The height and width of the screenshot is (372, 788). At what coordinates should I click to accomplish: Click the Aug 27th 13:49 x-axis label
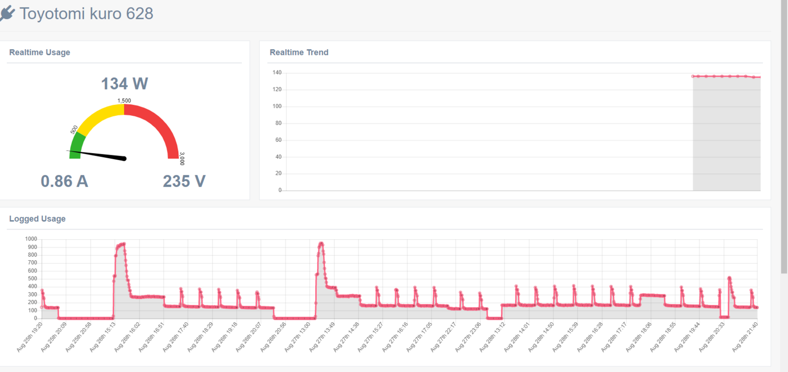point(322,337)
